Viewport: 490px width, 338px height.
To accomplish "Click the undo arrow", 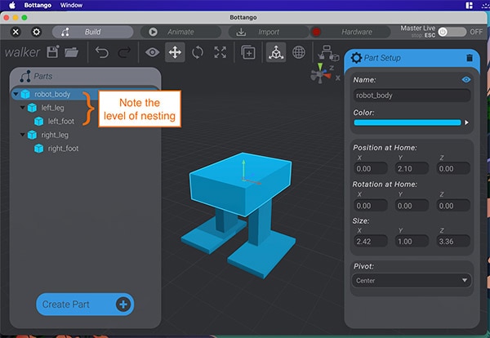I will click(102, 52).
